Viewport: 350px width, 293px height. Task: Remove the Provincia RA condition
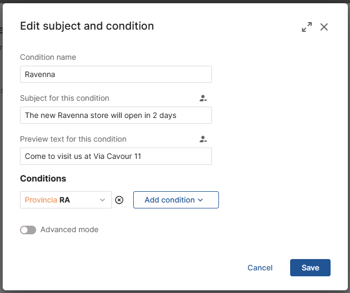point(120,200)
